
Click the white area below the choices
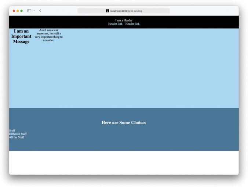point(124,163)
